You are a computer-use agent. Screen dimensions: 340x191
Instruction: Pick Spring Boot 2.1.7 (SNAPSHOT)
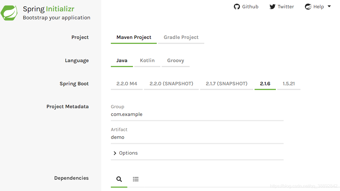click(x=226, y=84)
